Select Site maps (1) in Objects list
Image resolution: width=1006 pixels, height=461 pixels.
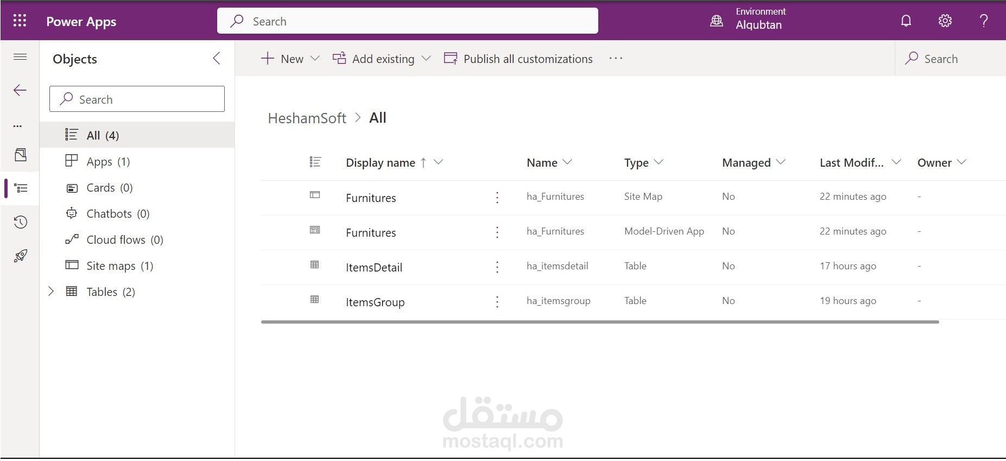(137, 266)
